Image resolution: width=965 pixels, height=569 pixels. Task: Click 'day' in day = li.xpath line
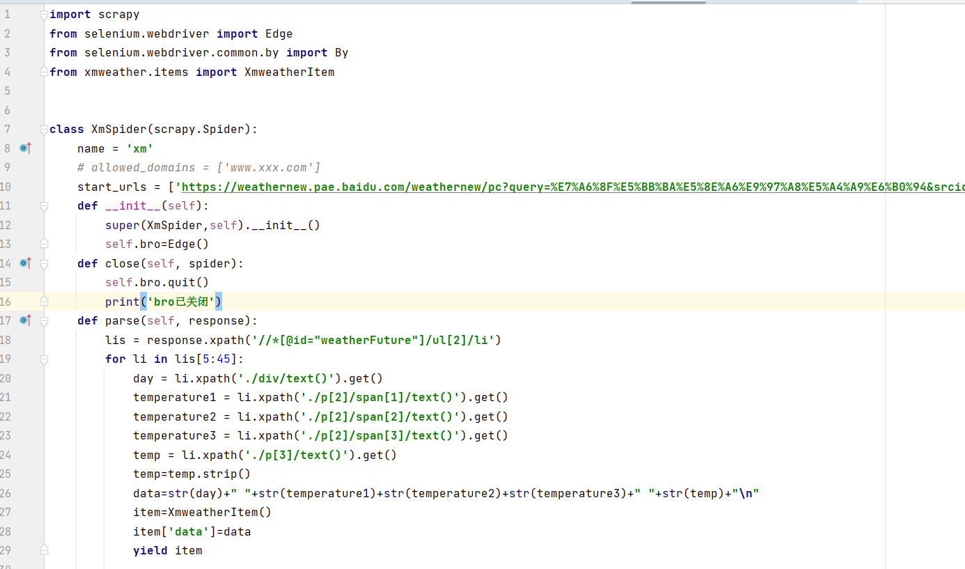pos(143,378)
